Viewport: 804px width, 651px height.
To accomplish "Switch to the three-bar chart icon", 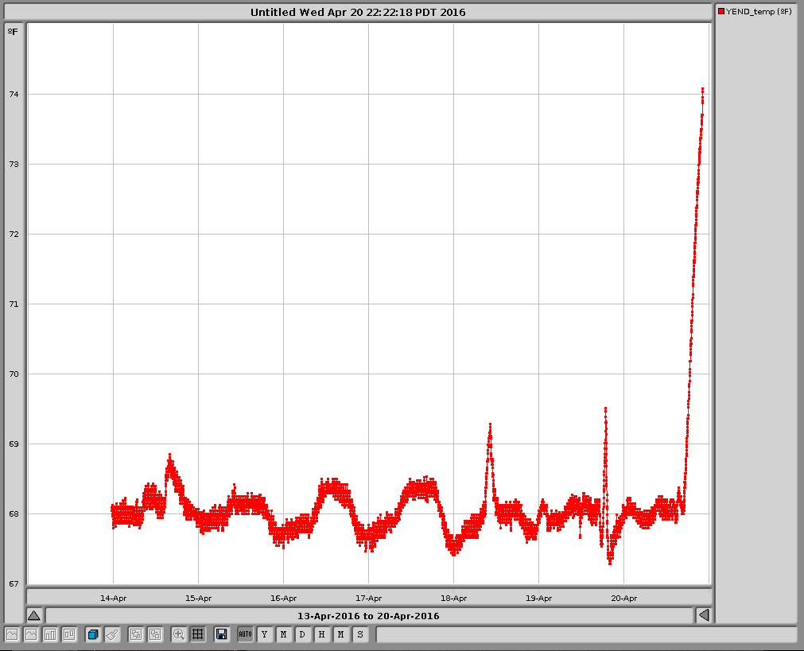I will (50, 634).
